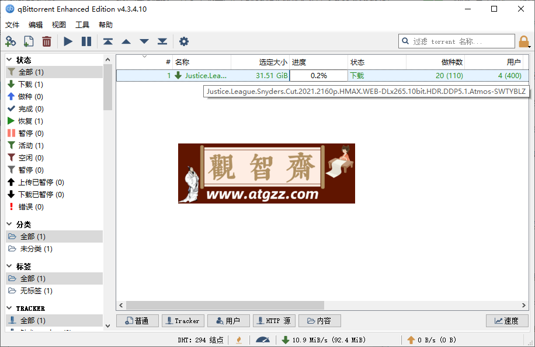
Task: Open the 视图 menu
Action: point(58,25)
